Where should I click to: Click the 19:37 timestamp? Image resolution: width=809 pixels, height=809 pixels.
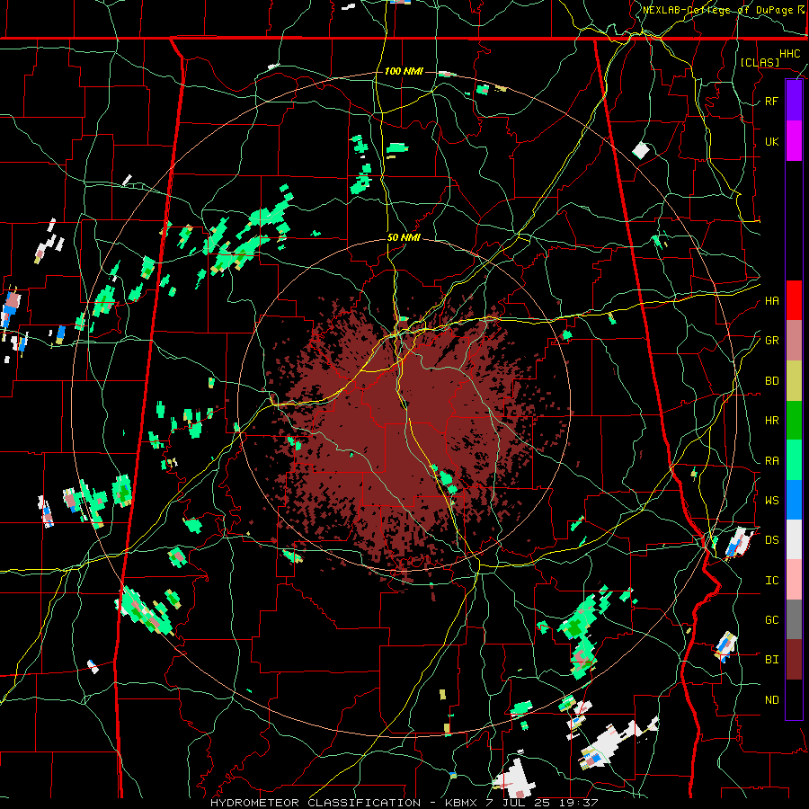pos(580,803)
